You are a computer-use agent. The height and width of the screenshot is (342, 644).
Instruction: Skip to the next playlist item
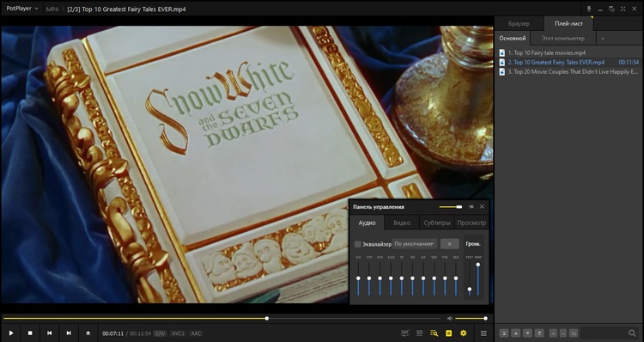(x=69, y=333)
